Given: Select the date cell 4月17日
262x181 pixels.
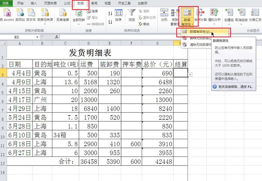Looking at the screenshot, I should coord(20,100).
